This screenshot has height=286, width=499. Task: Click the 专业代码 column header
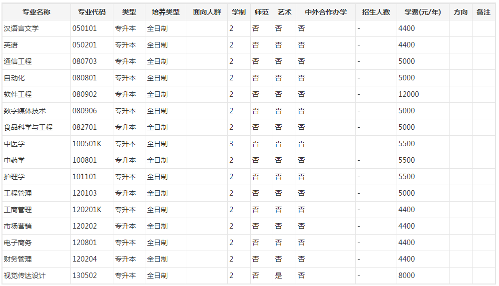click(x=92, y=12)
